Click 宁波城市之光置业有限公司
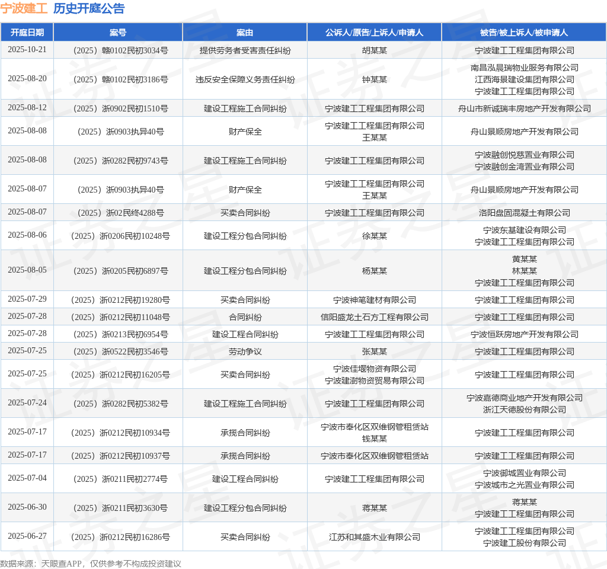Image resolution: width=607 pixels, height=569 pixels. [x=525, y=485]
